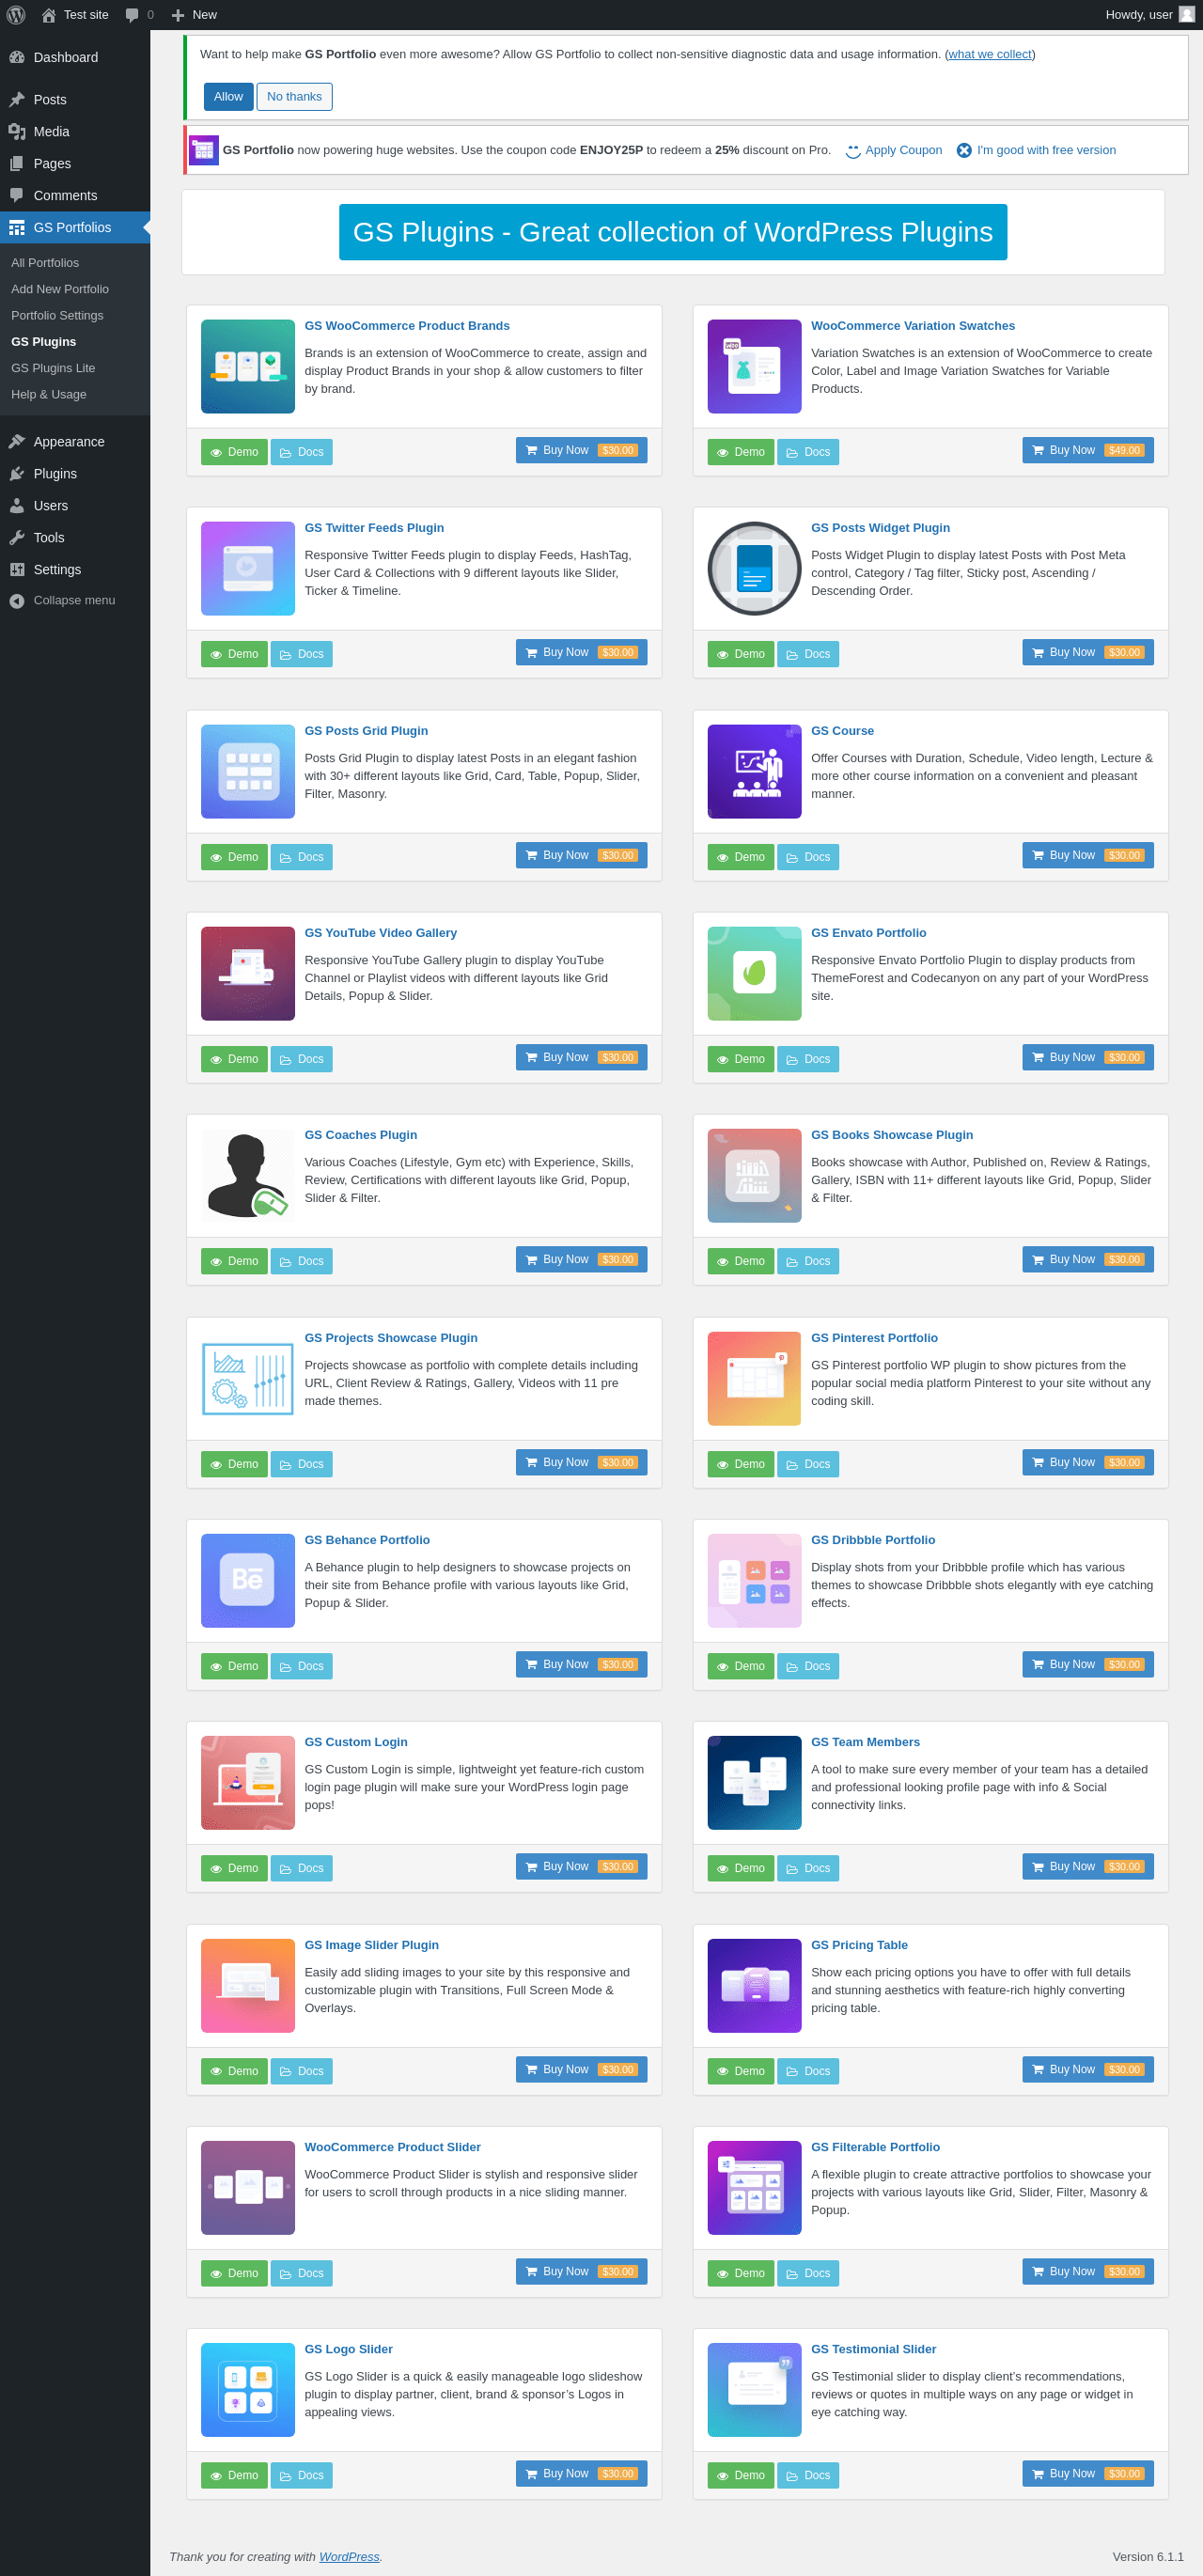Click the Comments sidebar icon

[17, 195]
